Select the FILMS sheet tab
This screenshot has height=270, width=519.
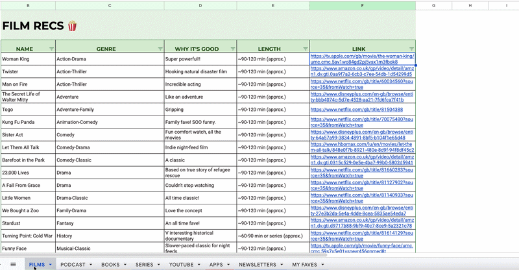click(37, 265)
